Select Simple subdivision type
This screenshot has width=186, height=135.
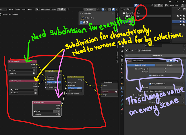tap(170, 65)
